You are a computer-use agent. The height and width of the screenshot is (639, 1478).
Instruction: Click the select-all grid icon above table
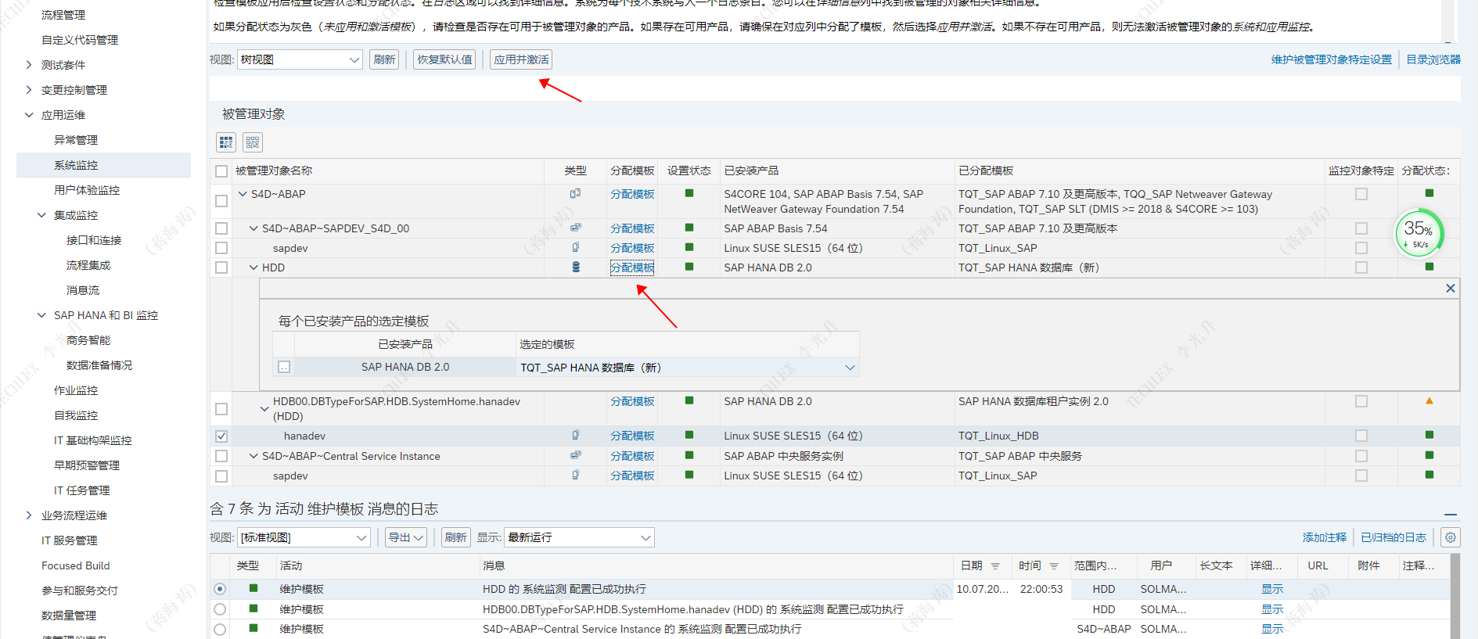pyautogui.click(x=226, y=142)
